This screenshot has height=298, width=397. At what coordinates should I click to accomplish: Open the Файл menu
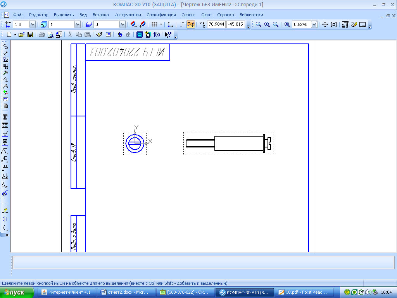click(18, 15)
